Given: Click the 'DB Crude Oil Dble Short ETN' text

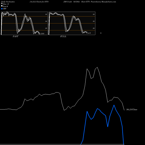Looking at the screenshot, I should coord(77,2).
